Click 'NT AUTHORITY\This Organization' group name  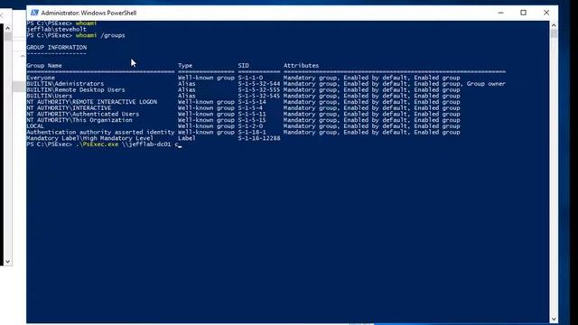pyautogui.click(x=79, y=120)
